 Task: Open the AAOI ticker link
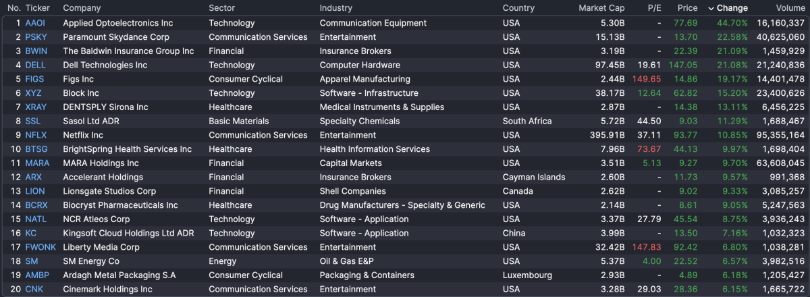[35, 23]
